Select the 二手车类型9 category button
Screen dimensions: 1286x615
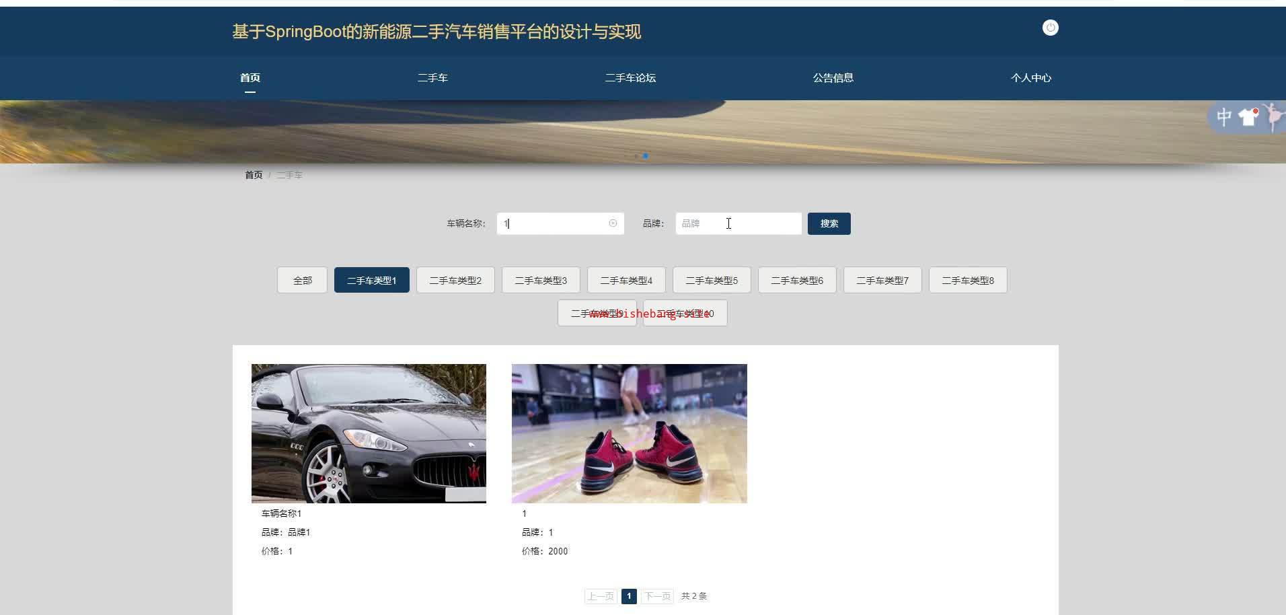(597, 313)
